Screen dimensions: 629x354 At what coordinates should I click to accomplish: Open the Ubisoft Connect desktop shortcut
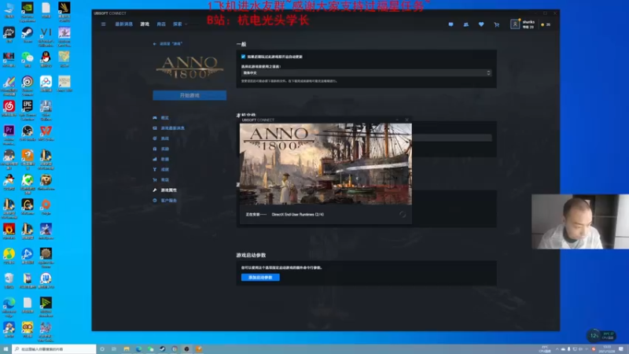click(x=28, y=85)
